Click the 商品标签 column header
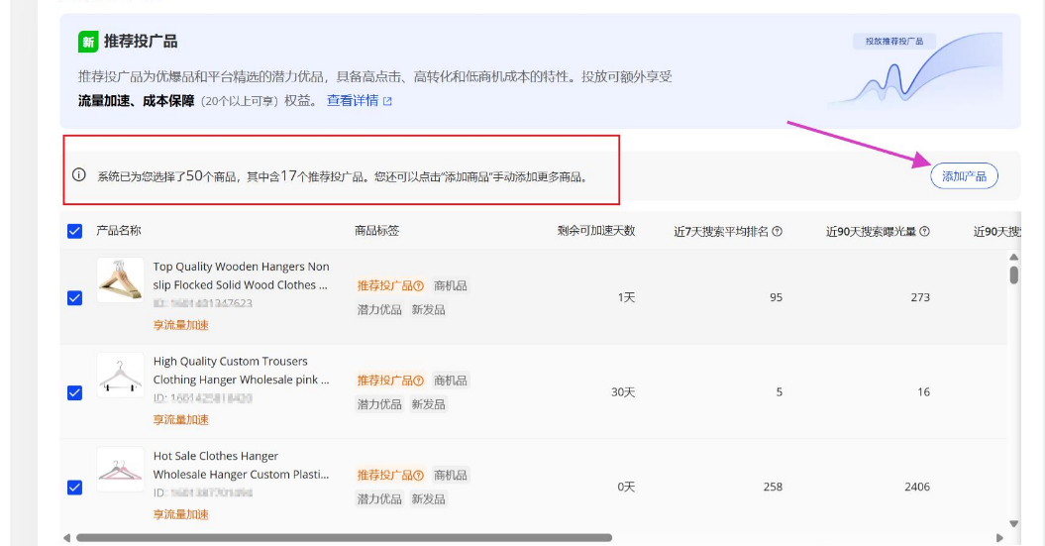This screenshot has height=546, width=1045. 376,231
